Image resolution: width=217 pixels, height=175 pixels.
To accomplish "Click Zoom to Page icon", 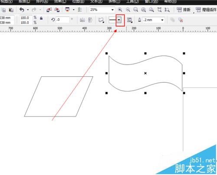I will click(151, 10).
